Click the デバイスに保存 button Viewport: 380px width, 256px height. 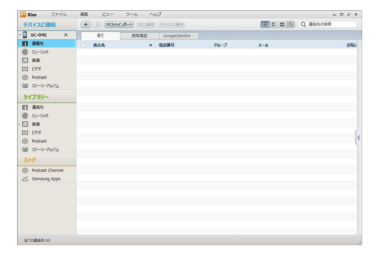[x=171, y=24]
